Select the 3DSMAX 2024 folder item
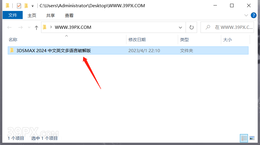 point(128,50)
